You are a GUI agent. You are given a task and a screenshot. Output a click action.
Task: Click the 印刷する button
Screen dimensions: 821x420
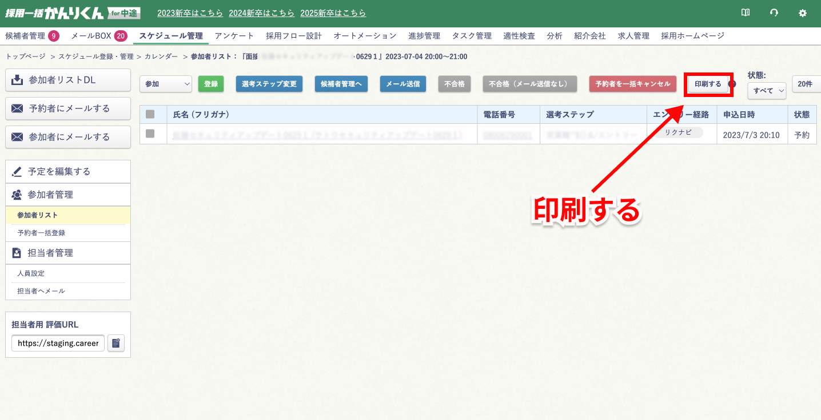[x=708, y=84]
